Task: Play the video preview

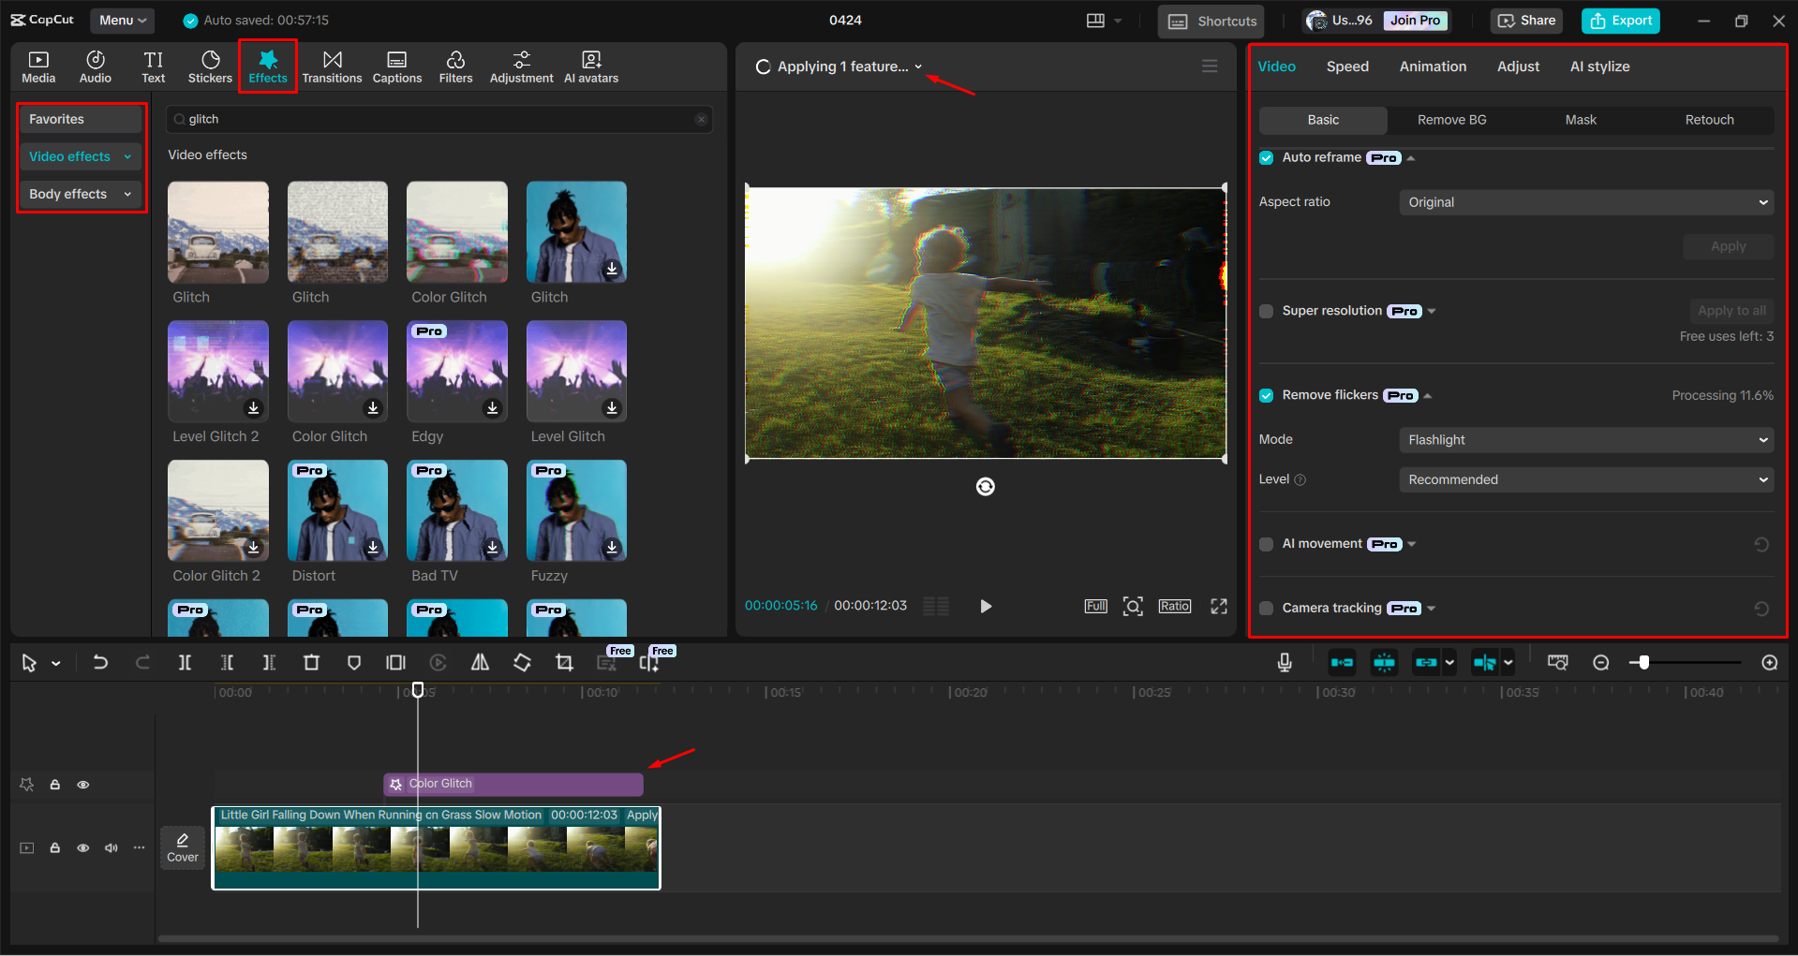Action: 985,607
